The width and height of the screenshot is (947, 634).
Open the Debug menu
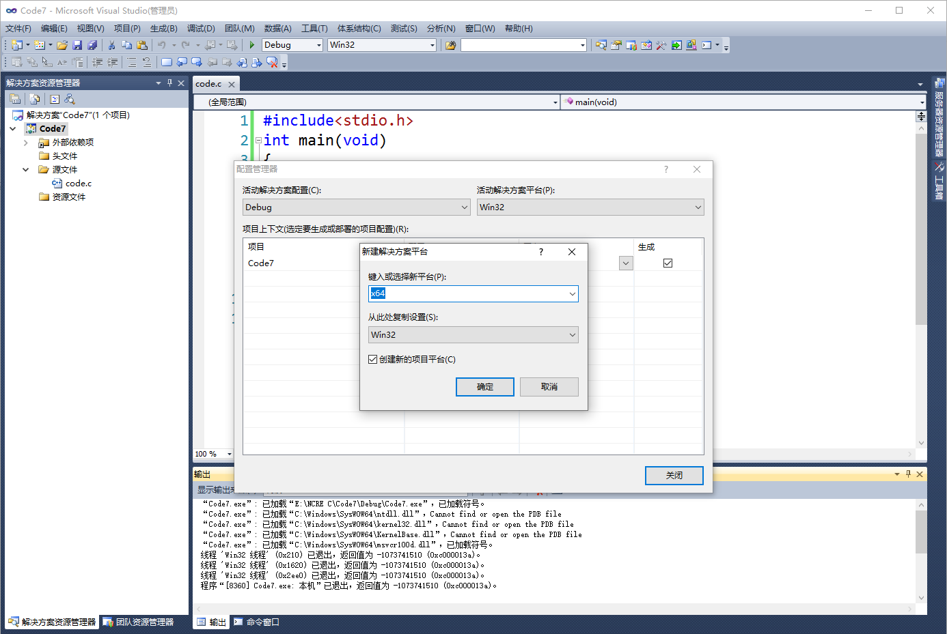201,28
